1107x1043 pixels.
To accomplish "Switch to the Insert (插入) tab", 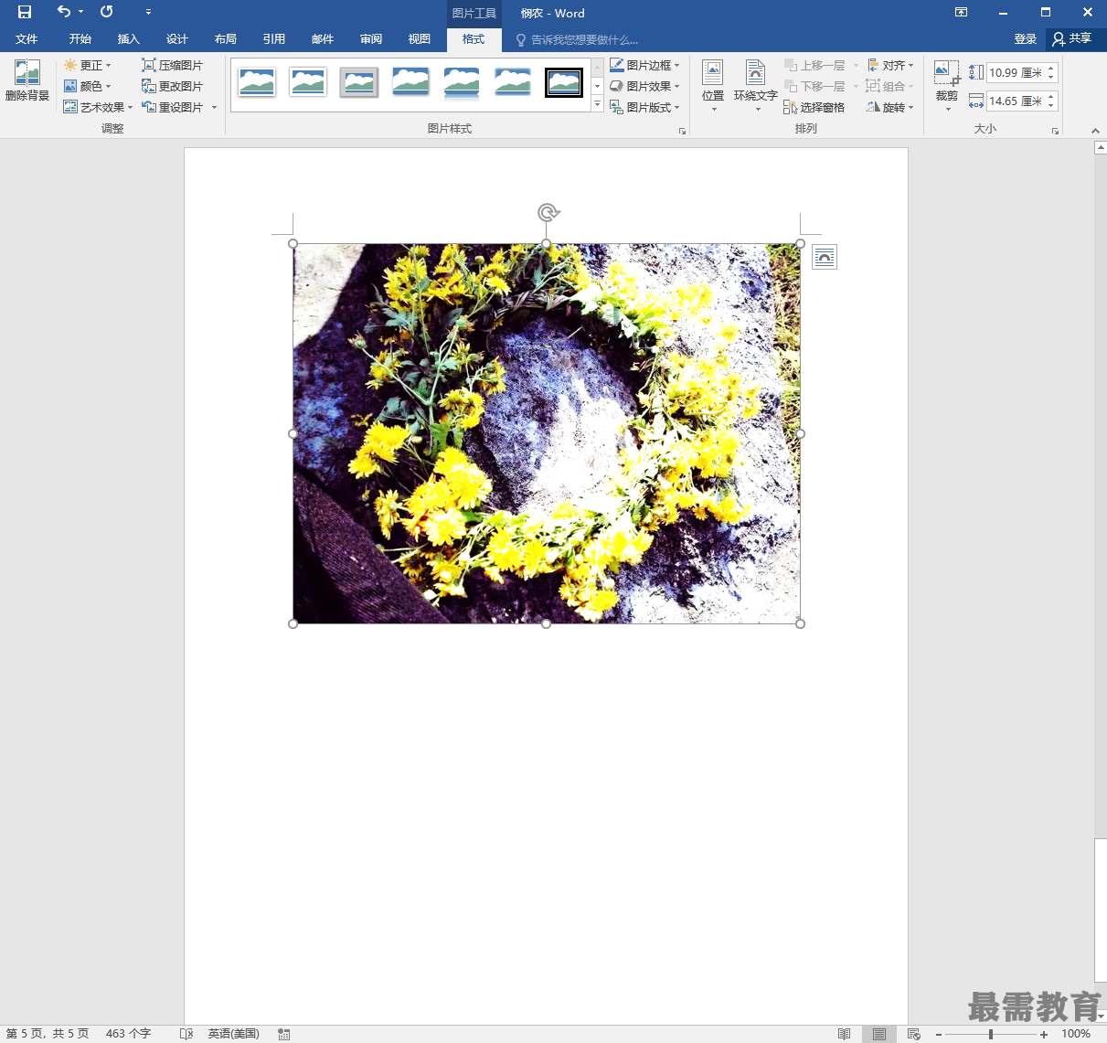I will point(129,39).
